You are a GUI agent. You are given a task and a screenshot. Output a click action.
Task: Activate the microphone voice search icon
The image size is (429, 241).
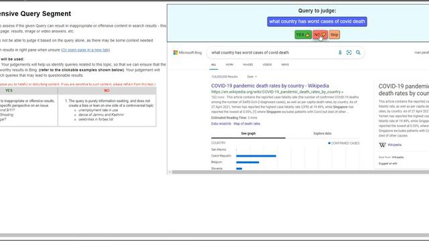coord(340,52)
